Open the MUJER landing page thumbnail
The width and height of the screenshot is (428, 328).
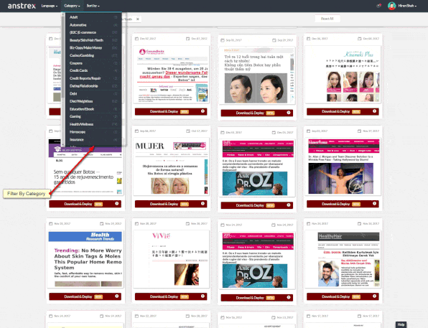point(171,167)
